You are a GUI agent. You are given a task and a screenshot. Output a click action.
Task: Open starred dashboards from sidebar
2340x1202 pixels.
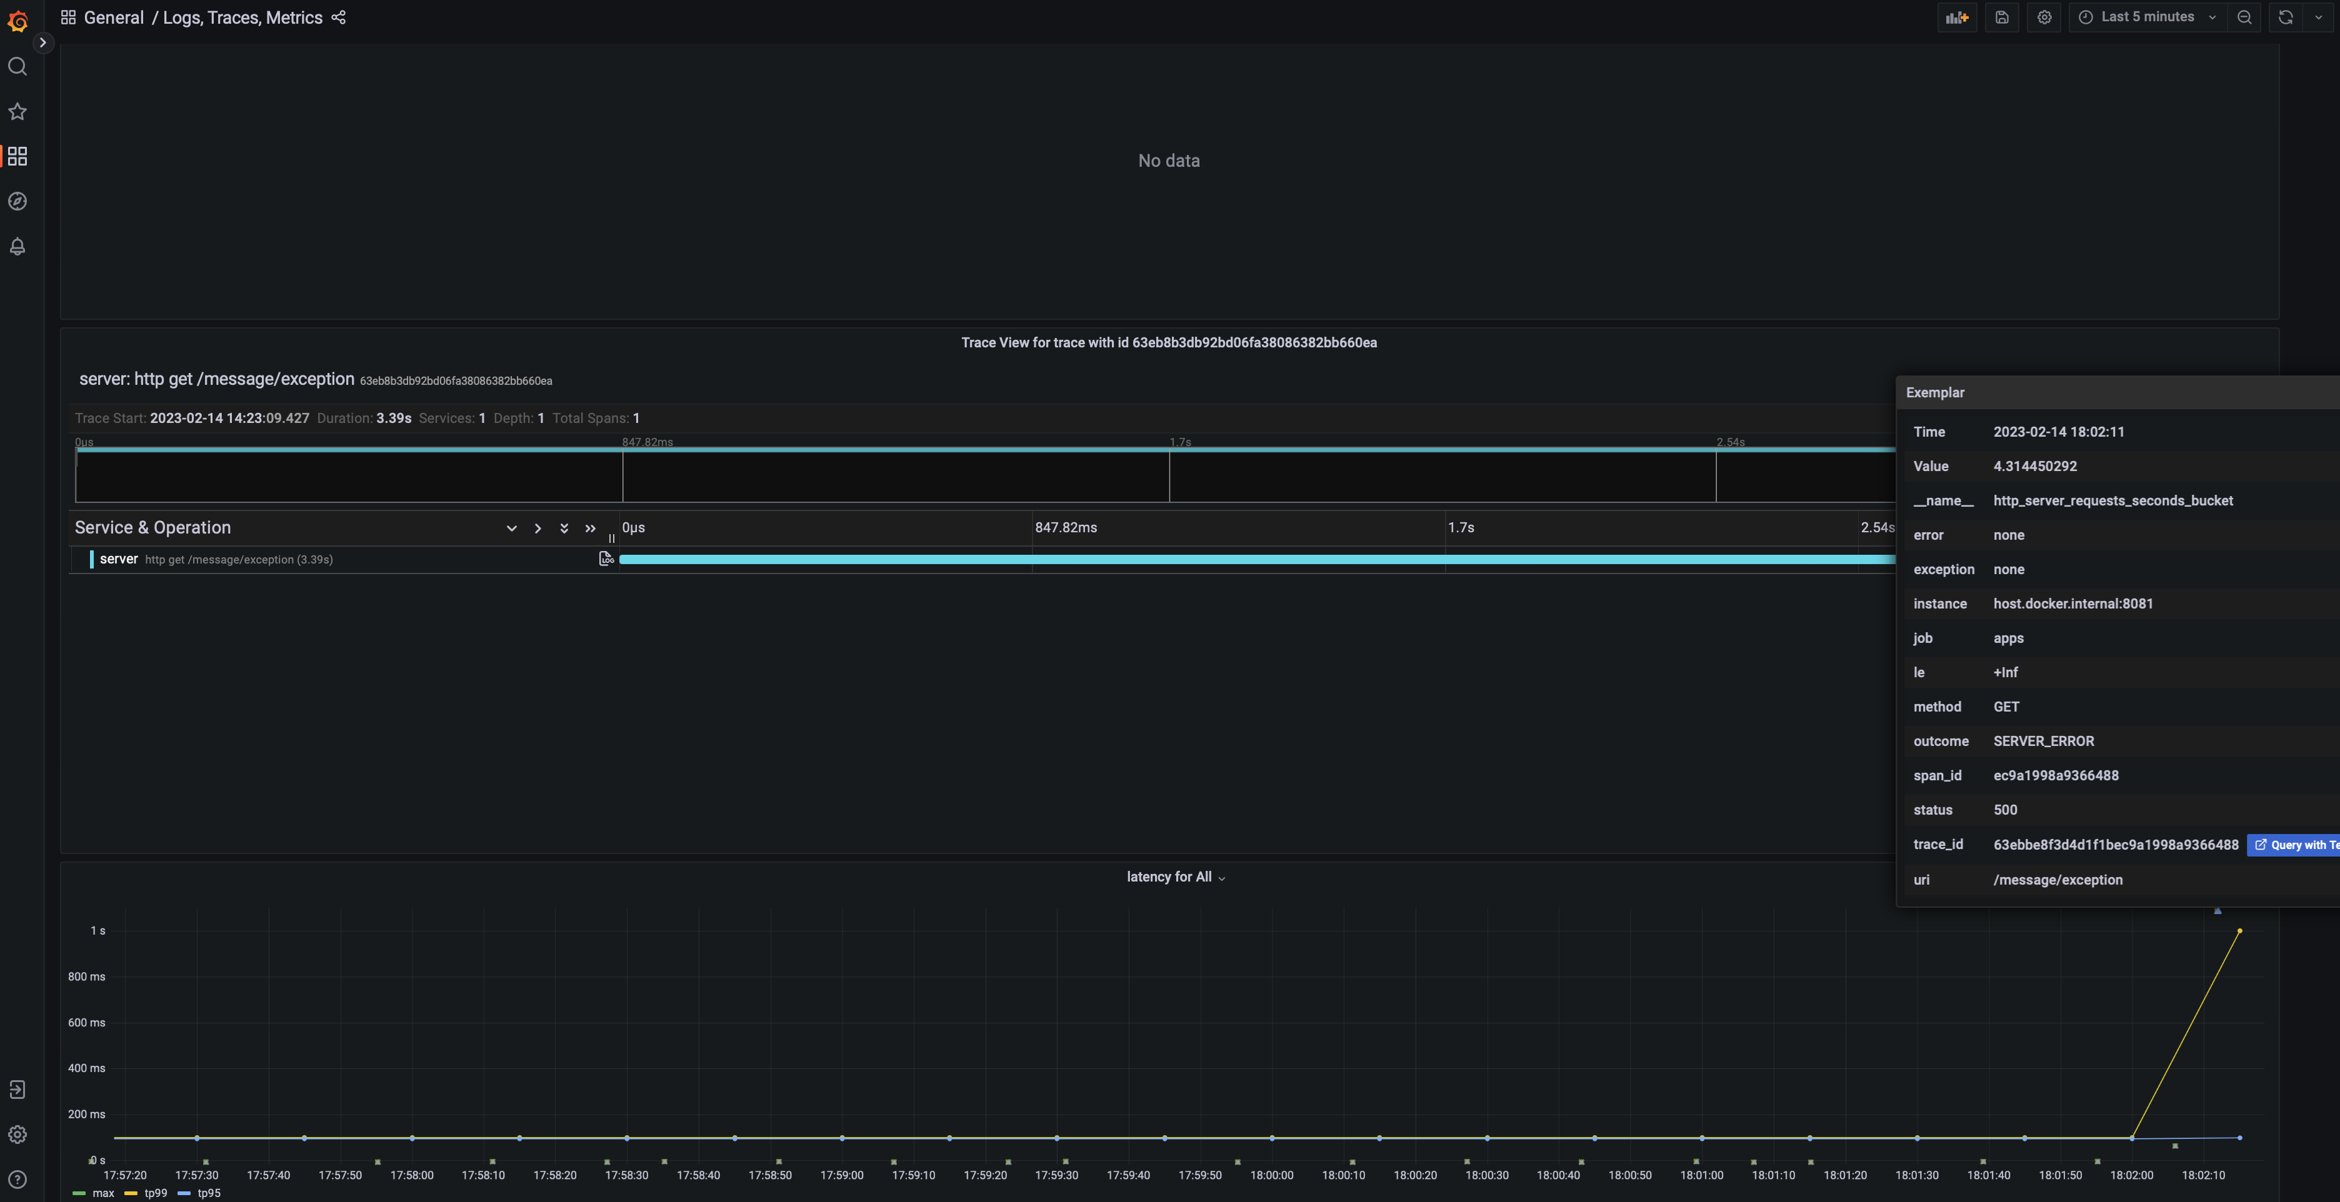[x=17, y=112]
